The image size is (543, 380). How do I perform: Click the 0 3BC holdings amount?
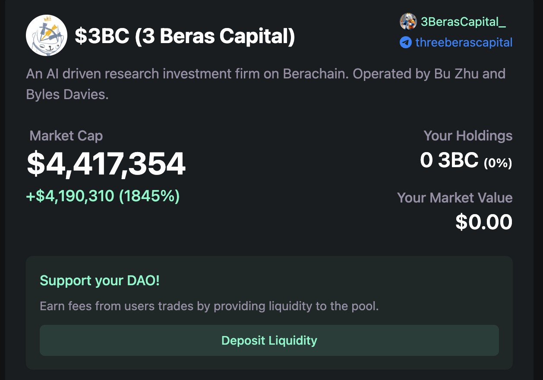449,161
